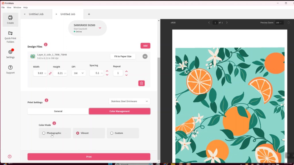Click the Color Mode info icon

[55, 123]
